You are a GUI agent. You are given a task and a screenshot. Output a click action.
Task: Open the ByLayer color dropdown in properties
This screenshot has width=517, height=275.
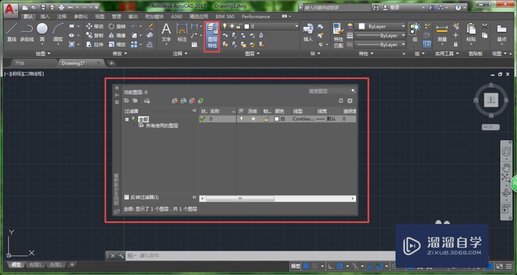[381, 26]
